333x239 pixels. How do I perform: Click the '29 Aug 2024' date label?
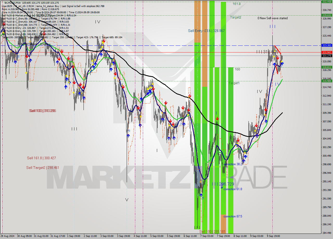[x=8, y=236]
